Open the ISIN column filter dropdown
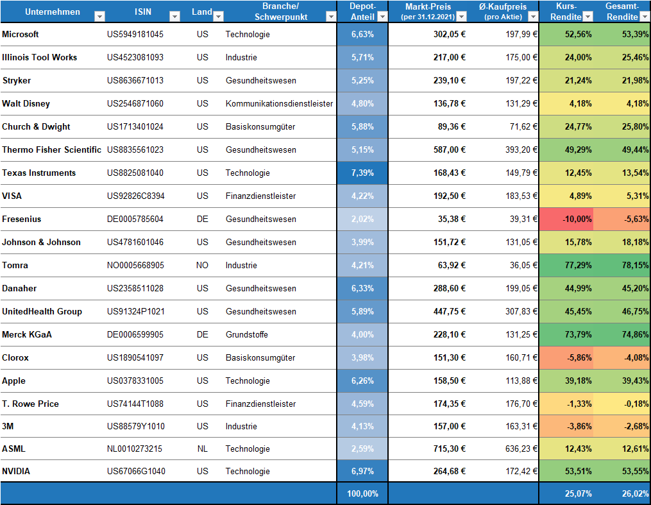This screenshot has height=505, width=651. coord(175,17)
